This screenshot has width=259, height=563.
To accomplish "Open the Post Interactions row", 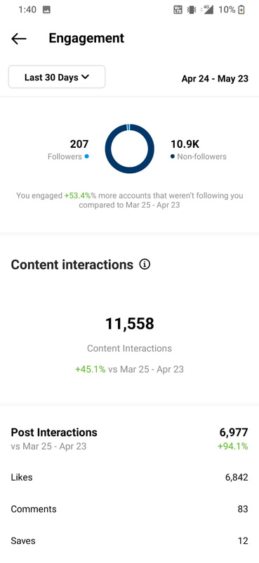I will [x=130, y=438].
